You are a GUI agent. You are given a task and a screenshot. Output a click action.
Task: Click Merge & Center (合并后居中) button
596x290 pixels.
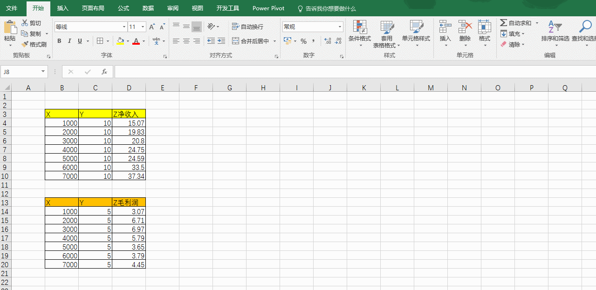(x=251, y=41)
